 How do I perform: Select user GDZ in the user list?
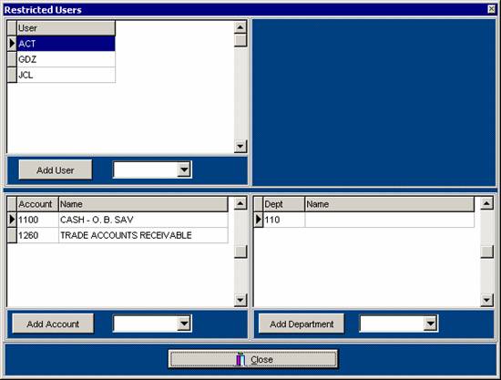66,59
